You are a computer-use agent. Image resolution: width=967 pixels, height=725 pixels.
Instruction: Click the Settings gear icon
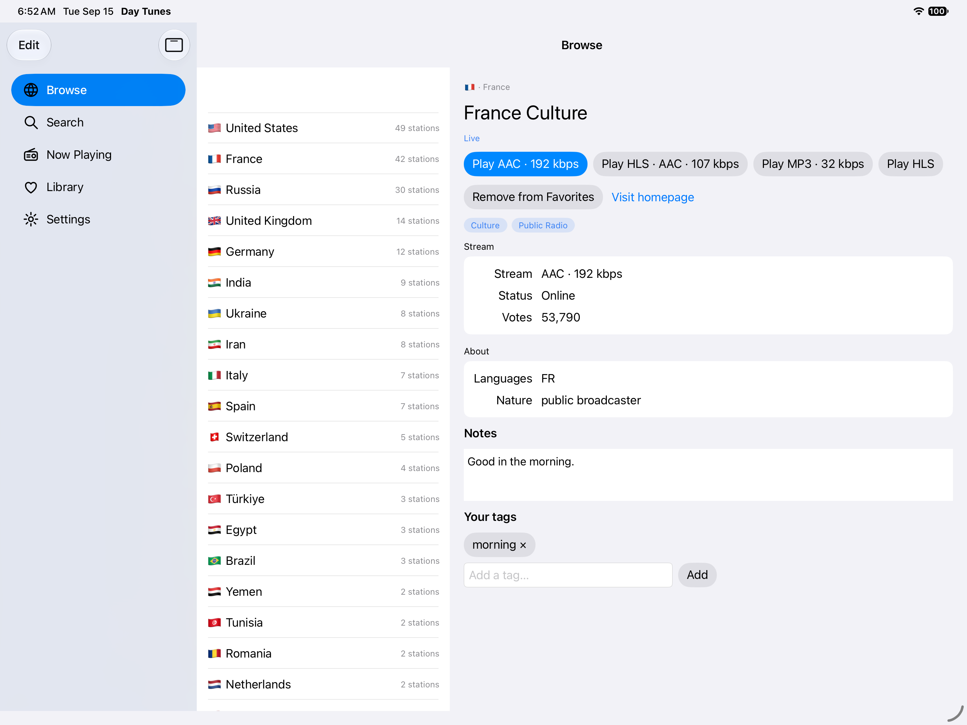click(31, 220)
